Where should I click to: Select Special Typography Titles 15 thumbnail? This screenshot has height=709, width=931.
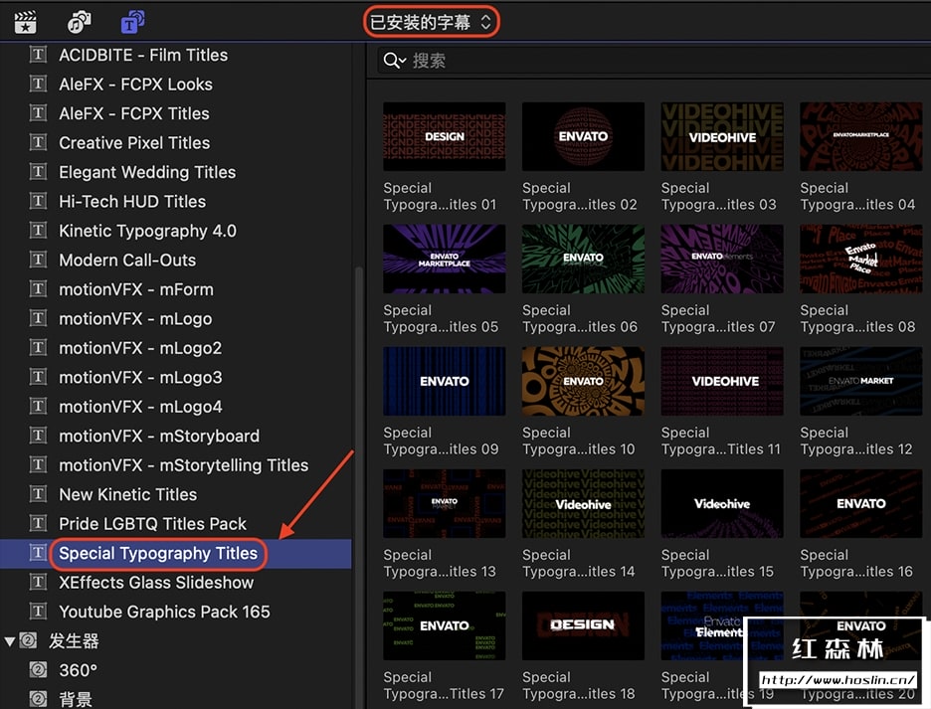point(722,503)
